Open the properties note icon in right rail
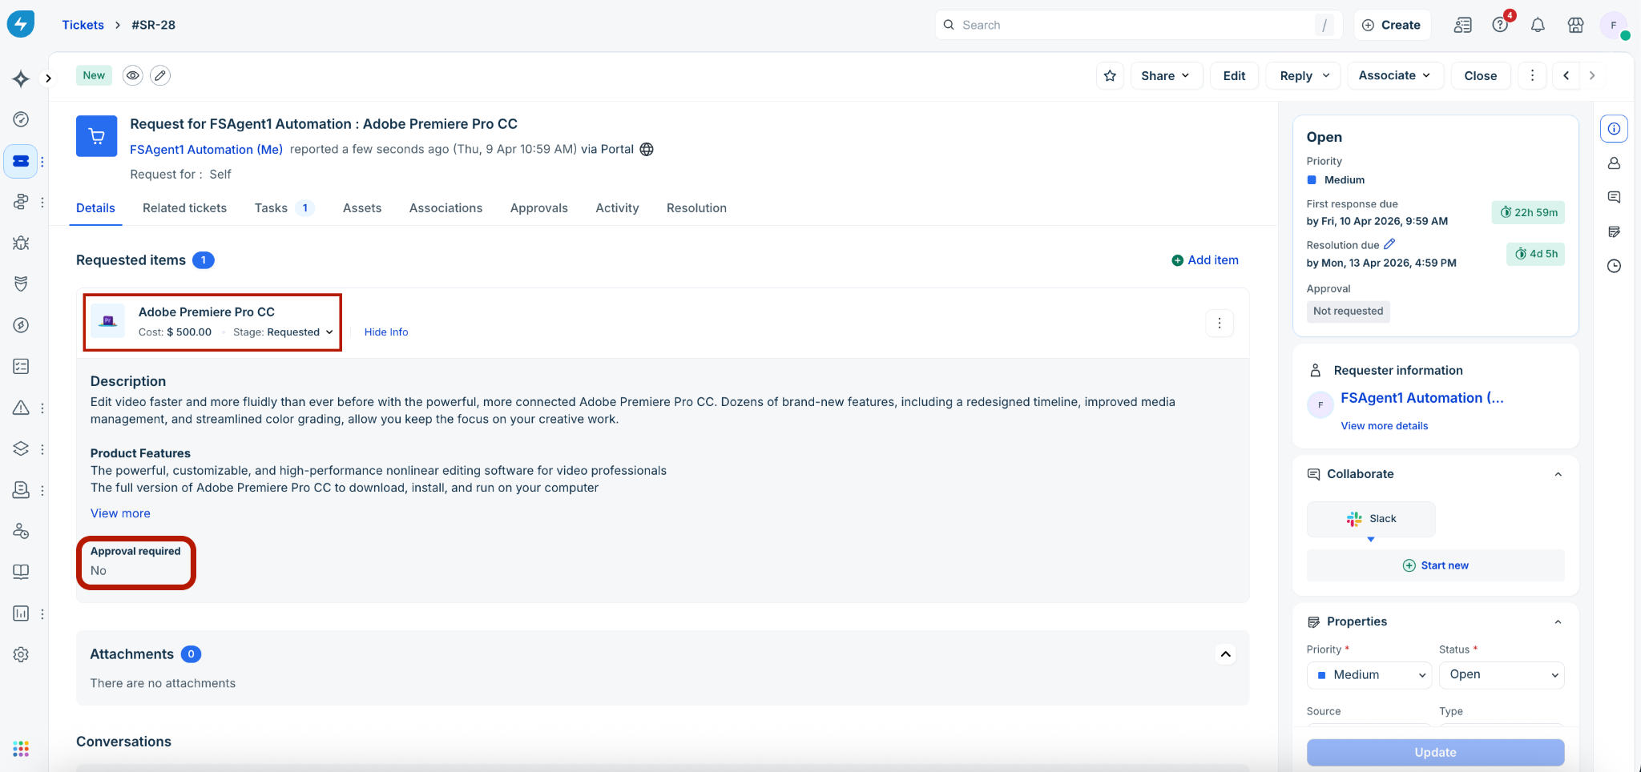This screenshot has height=772, width=1641. click(x=1614, y=231)
